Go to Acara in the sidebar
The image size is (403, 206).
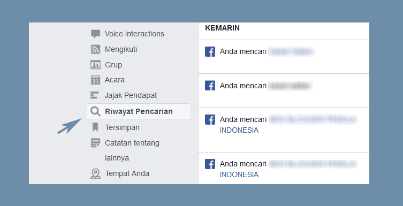[x=115, y=80]
